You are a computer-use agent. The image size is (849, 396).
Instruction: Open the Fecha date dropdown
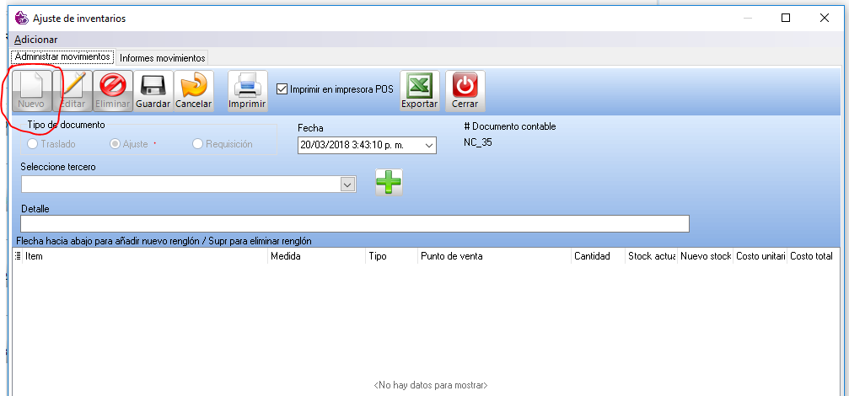429,145
